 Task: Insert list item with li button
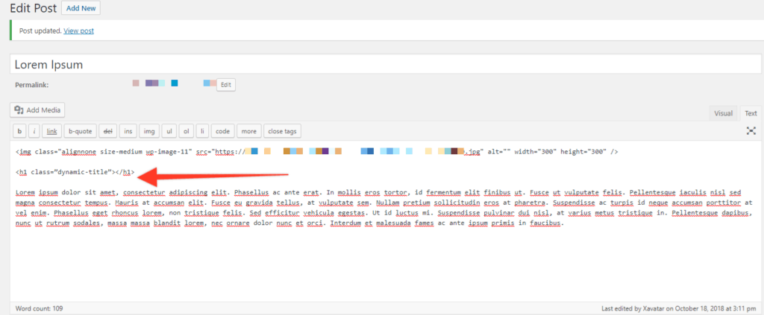pos(203,131)
